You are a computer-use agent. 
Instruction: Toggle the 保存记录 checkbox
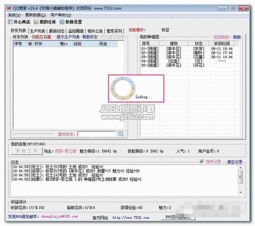(x=201, y=162)
